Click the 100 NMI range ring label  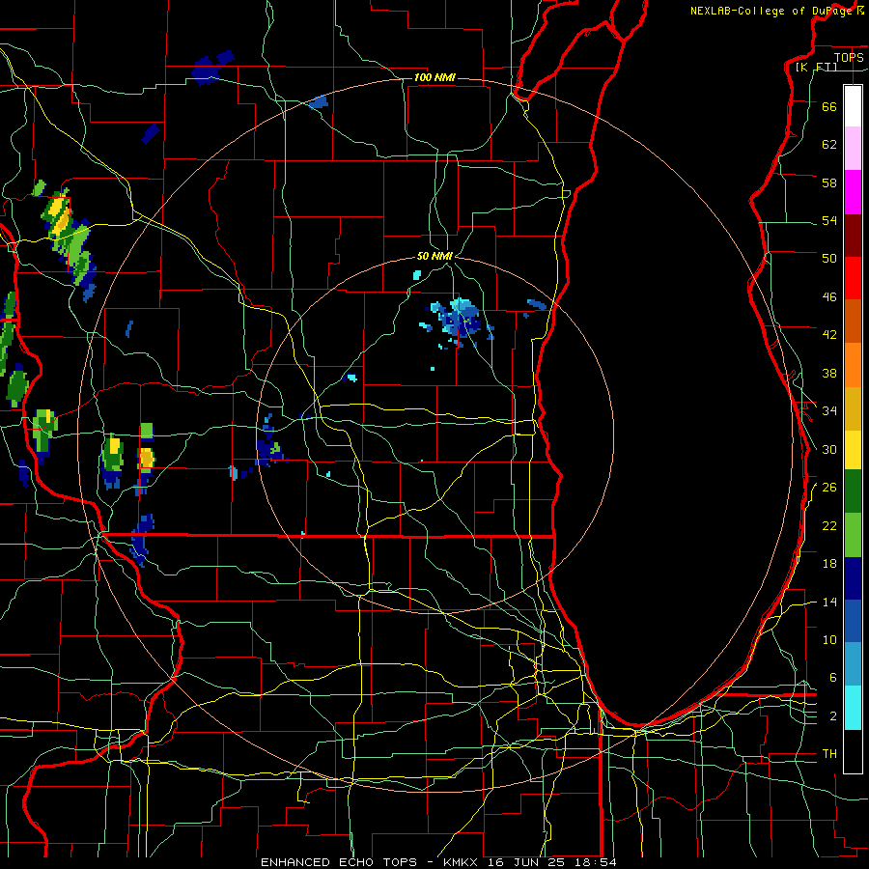pyautogui.click(x=434, y=77)
